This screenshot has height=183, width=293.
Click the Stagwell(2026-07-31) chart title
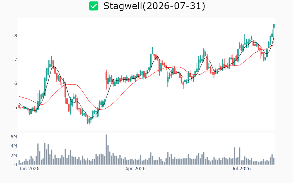point(154,6)
